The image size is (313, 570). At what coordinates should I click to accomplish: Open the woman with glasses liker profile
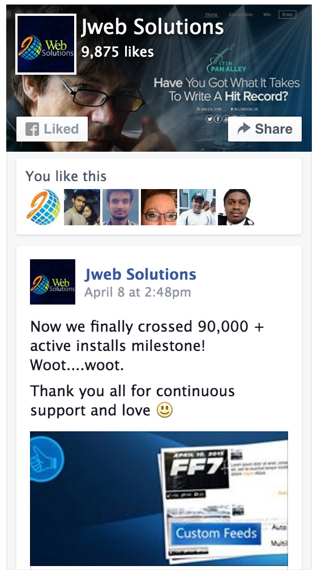point(159,207)
